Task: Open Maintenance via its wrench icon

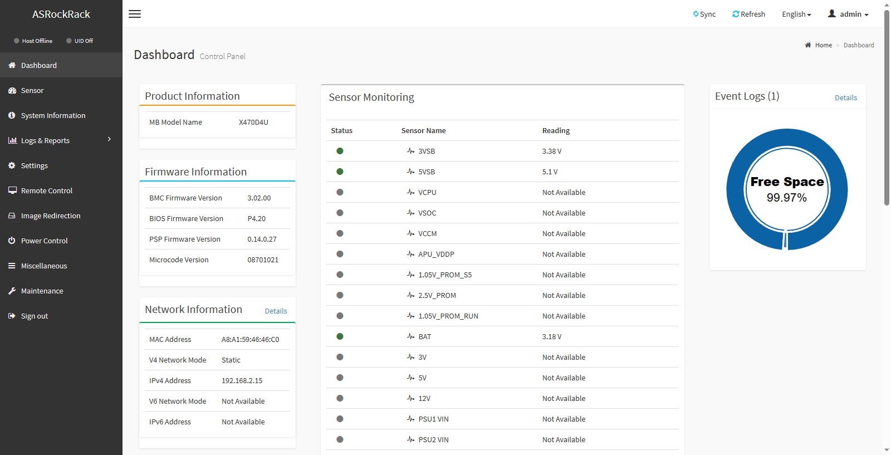Action: 12,291
